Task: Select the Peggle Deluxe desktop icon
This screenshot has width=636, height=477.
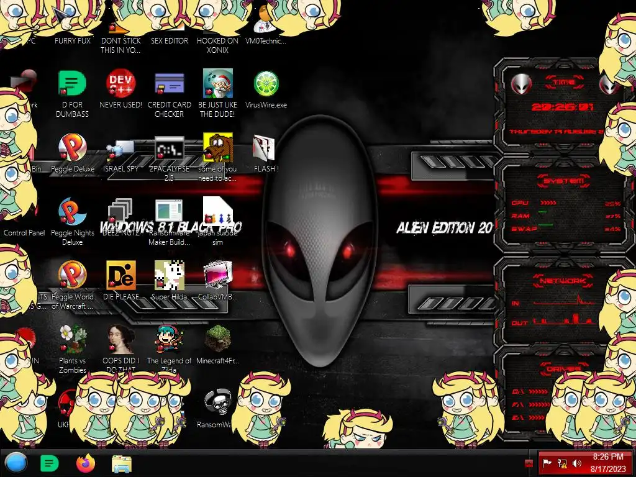Action: coord(72,148)
